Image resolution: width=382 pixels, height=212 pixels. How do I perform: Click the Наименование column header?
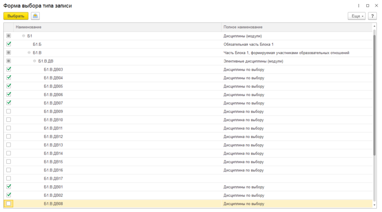[x=115, y=27]
